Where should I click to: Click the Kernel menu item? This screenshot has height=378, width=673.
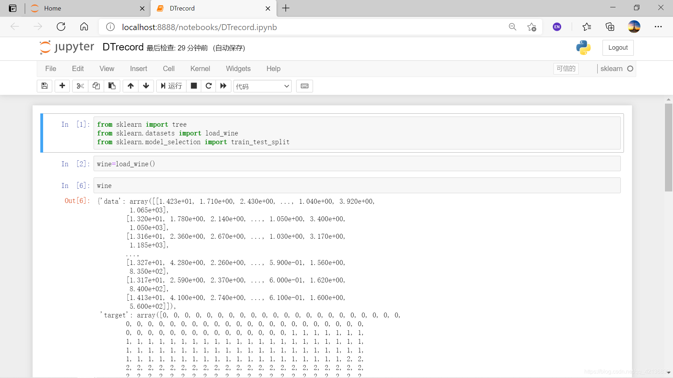200,68
